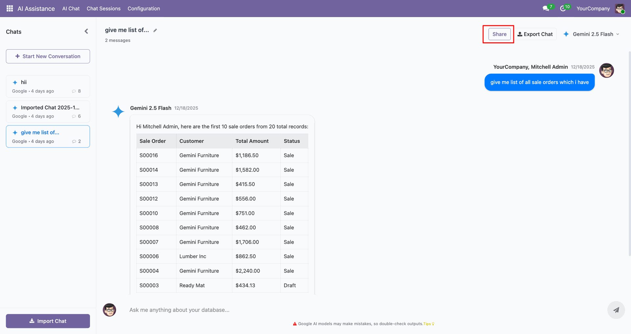
Task: Click the Gemini sparkle icon beside response
Action: click(118, 112)
